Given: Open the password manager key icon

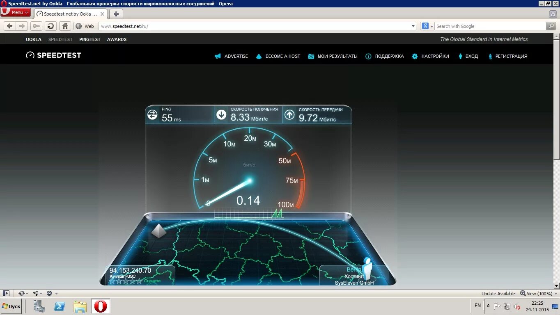Looking at the screenshot, I should pos(36,26).
